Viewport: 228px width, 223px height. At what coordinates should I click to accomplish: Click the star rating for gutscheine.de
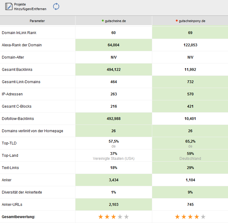[114, 217]
